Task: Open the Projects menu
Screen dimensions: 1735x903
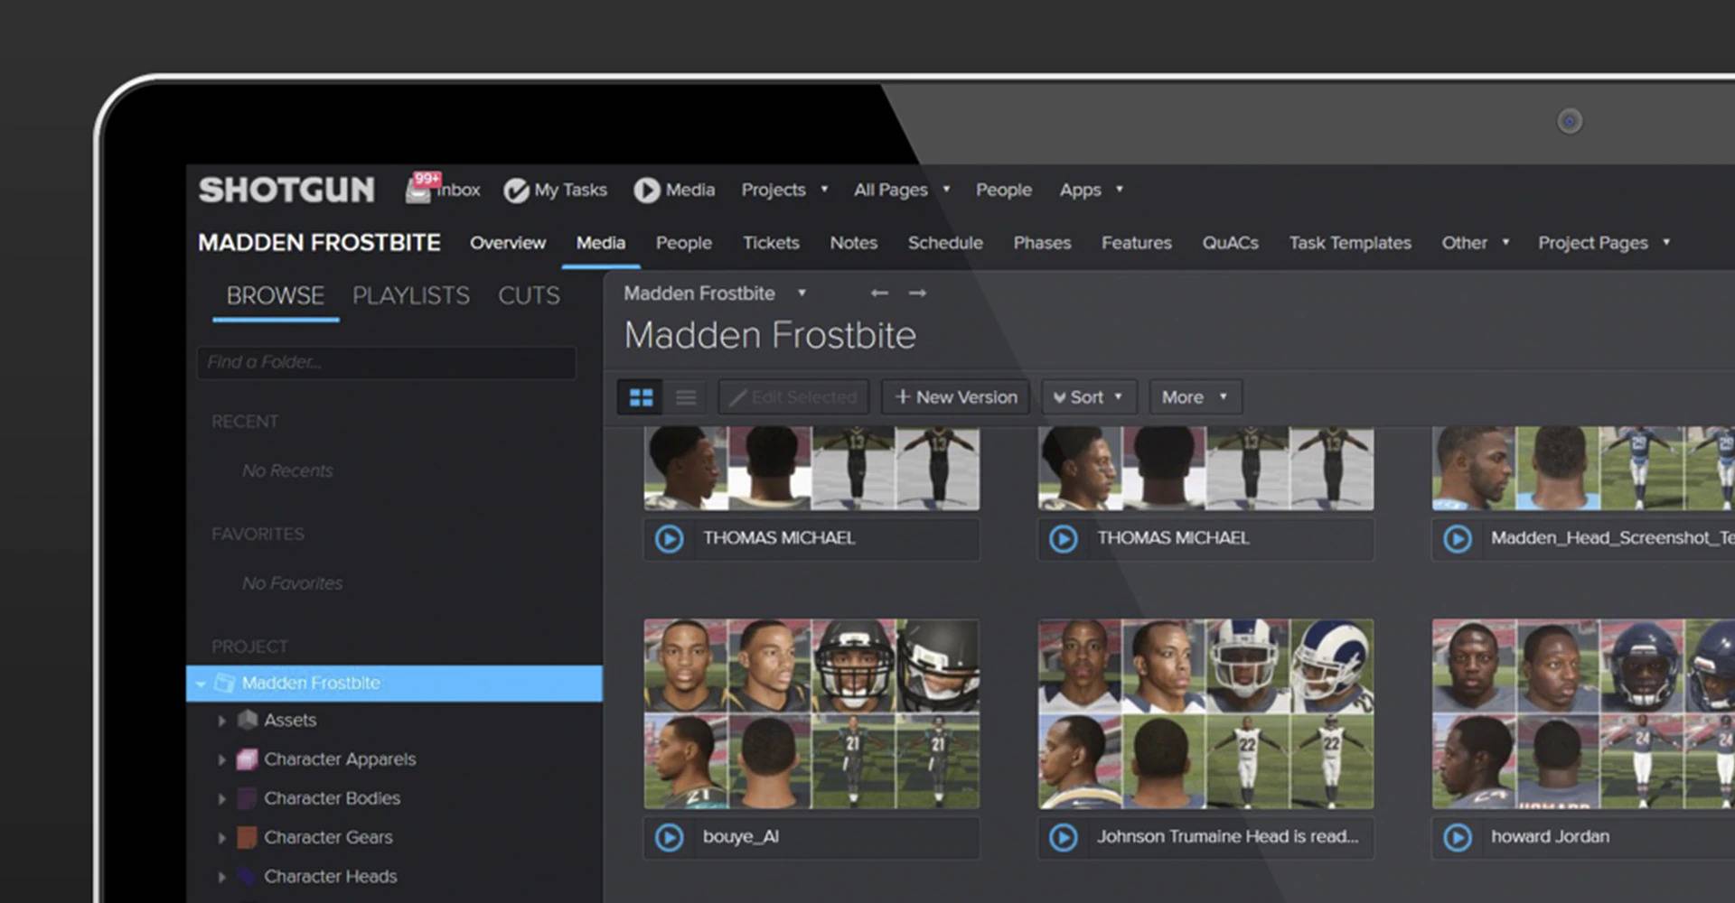Action: coord(783,191)
